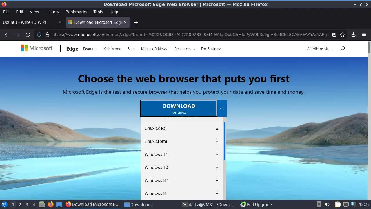Viewport: 371px width, 209px height.
Task: Open the Microsoft site search magnifier
Action: pos(342,48)
